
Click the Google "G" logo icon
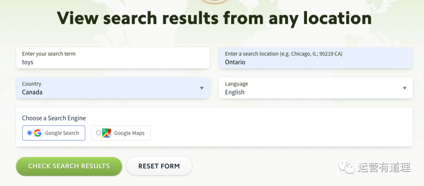(38, 133)
